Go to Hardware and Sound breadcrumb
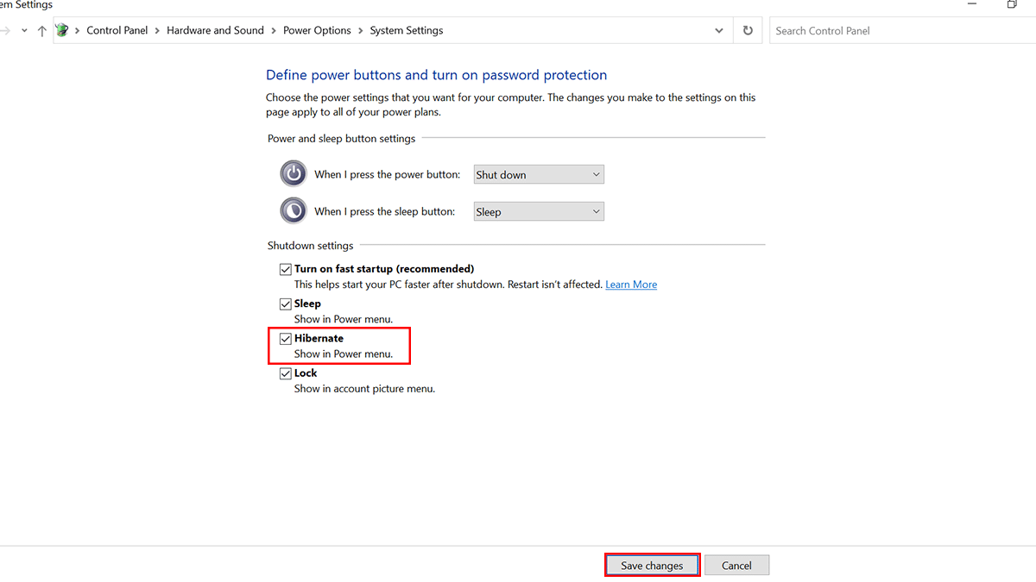Screen dimensions: 1036x582 click(215, 30)
